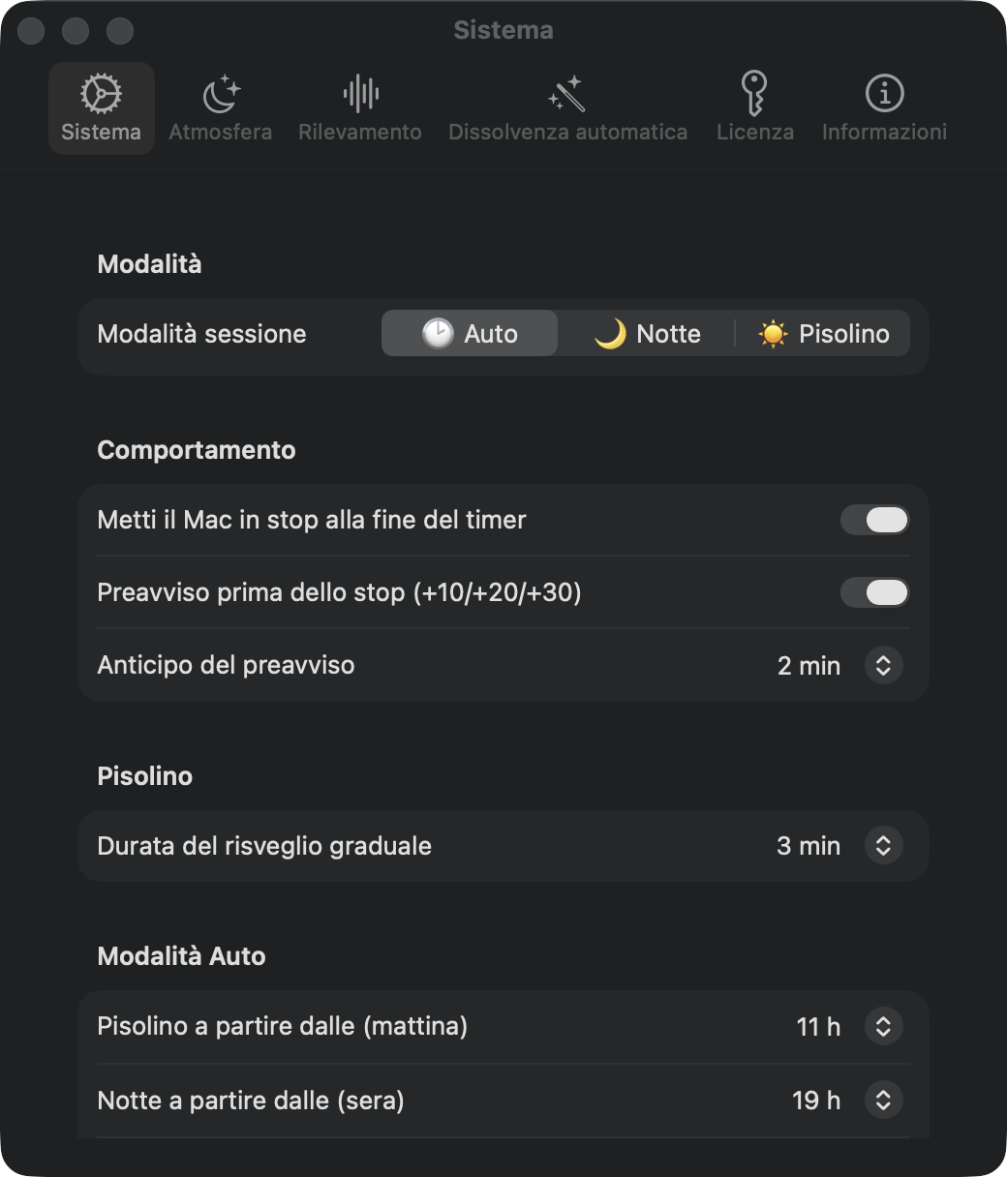Toggle Metti il Mac in stop switch
The image size is (1007, 1177).
(874, 520)
